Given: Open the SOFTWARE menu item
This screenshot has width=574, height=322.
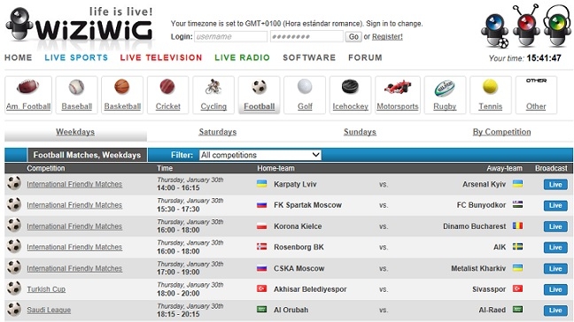Looking at the screenshot, I should [309, 57].
